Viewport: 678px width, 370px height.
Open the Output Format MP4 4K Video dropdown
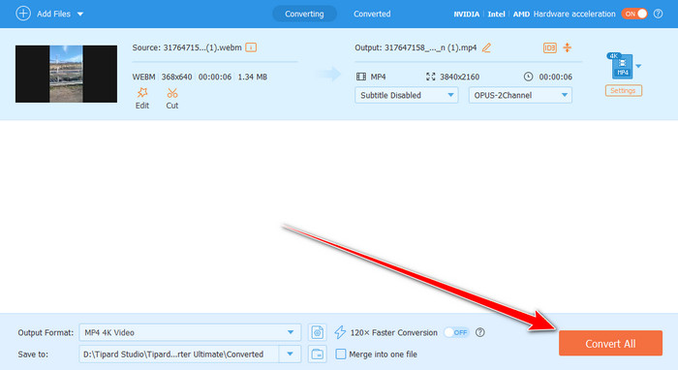pyautogui.click(x=190, y=332)
